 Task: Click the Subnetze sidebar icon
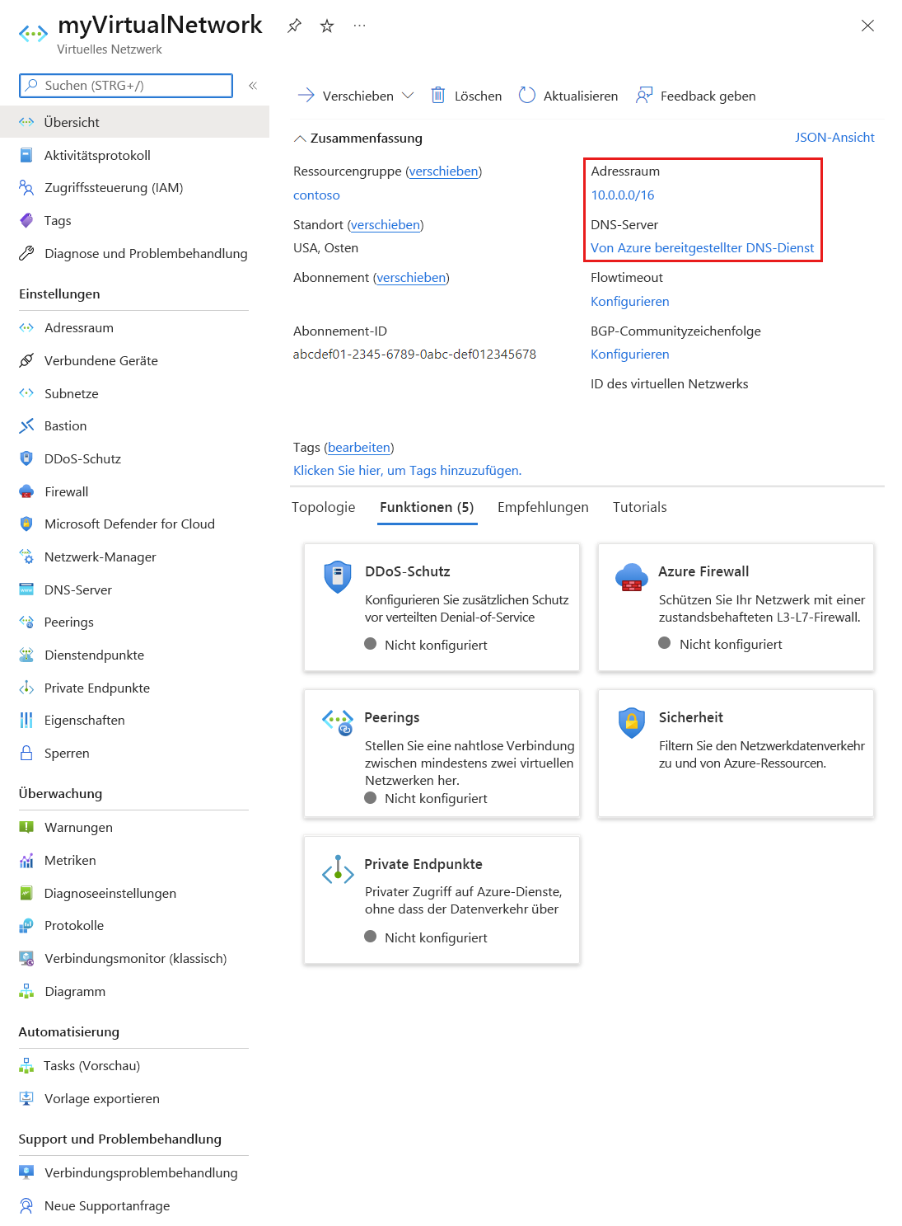(x=26, y=393)
